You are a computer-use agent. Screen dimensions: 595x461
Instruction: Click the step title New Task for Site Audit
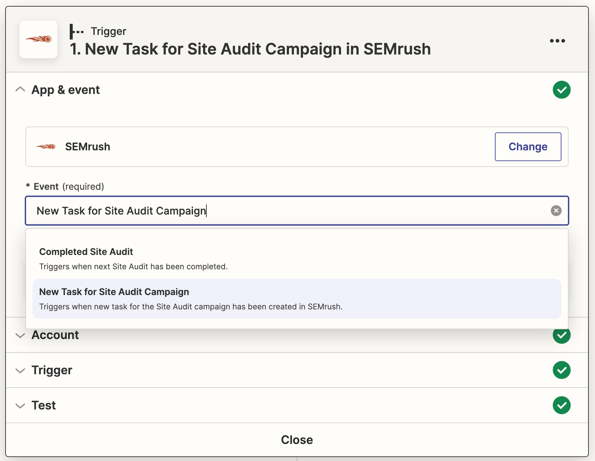click(251, 49)
